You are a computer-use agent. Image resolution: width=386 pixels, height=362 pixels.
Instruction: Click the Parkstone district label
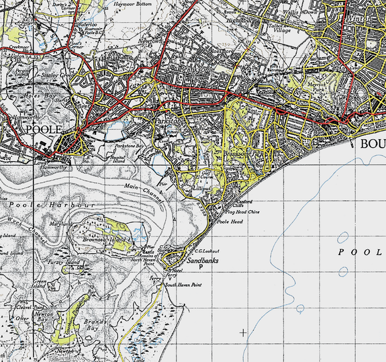tap(170, 121)
